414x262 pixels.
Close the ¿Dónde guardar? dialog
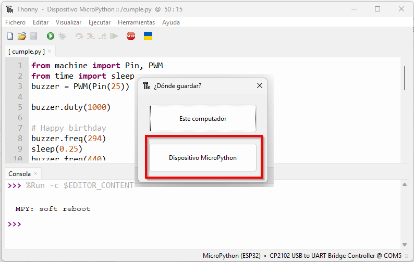[260, 85]
